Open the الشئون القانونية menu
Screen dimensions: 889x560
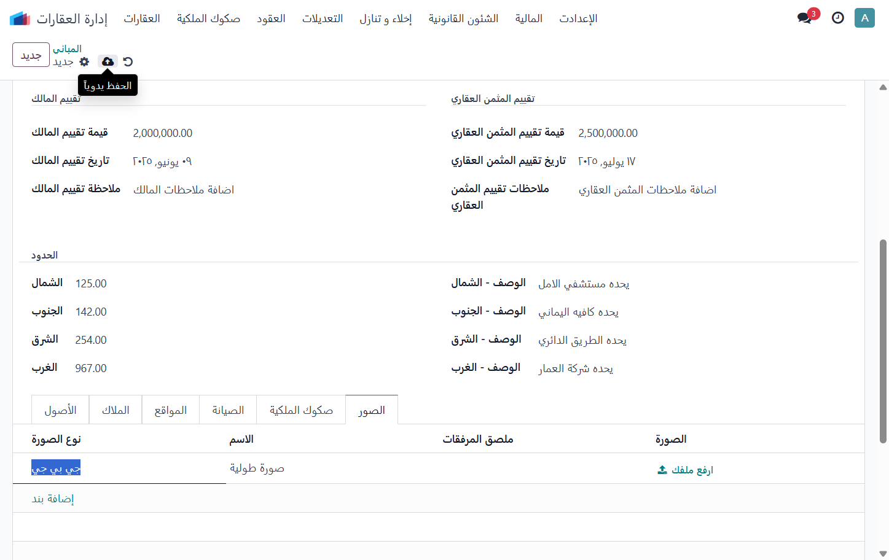(463, 18)
